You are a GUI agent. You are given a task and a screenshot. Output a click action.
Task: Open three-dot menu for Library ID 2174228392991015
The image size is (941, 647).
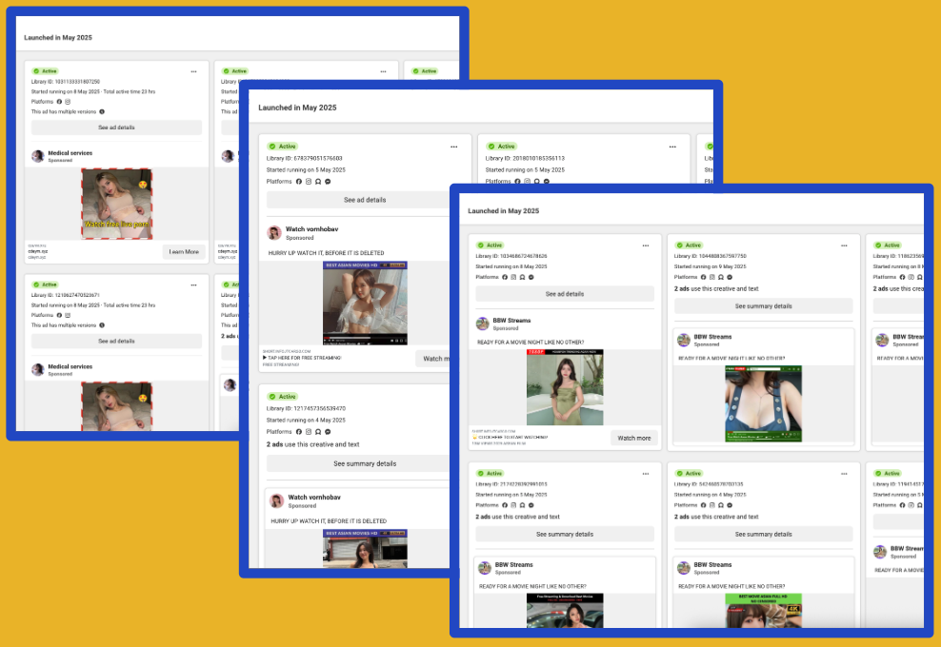[x=646, y=474]
